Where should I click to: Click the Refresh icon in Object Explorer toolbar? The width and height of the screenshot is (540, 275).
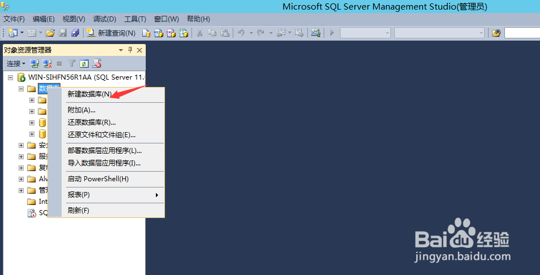point(84,64)
